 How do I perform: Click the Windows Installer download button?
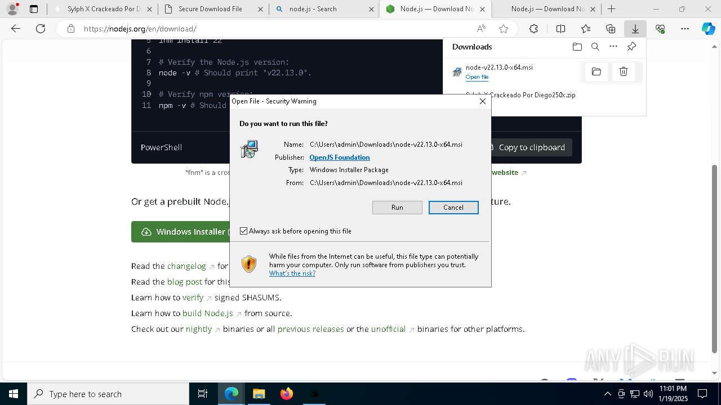(180, 232)
